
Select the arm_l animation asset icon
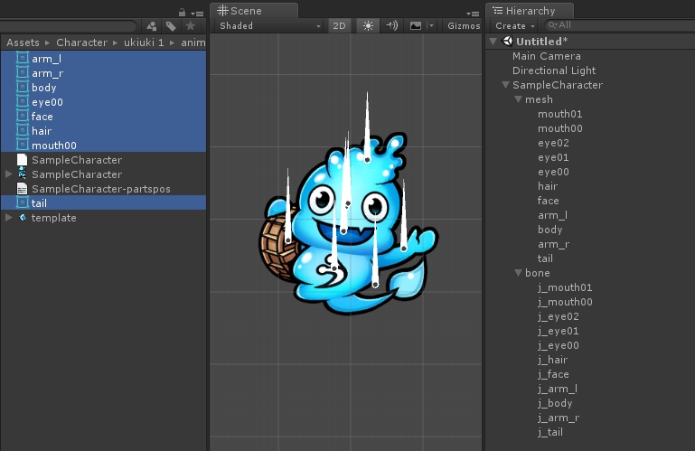(x=23, y=58)
